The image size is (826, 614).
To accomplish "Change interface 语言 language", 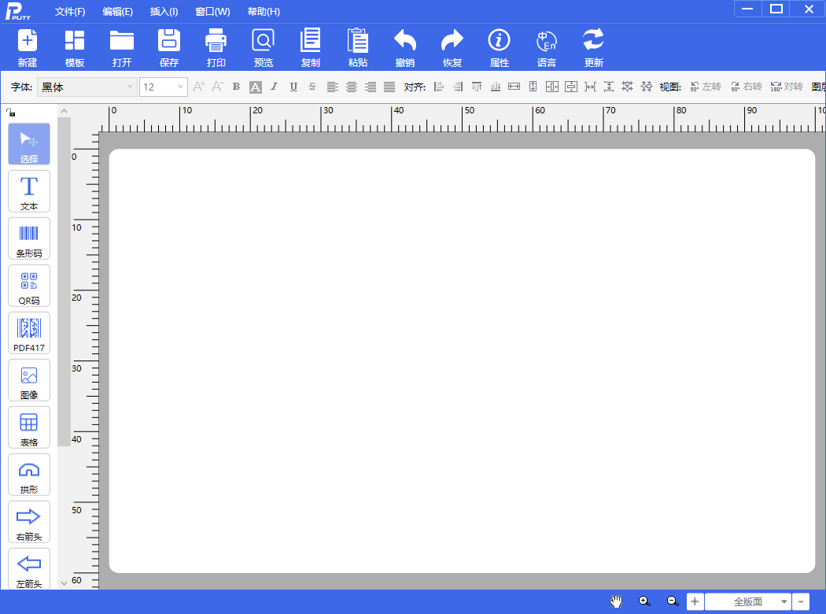I will tap(546, 47).
